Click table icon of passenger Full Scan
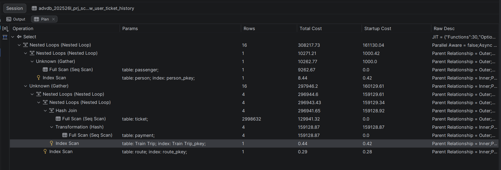 (45, 69)
